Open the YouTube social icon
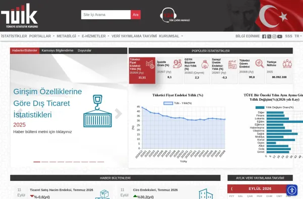Image resolution: width=303 pixels, height=199 pixels. coord(279,36)
